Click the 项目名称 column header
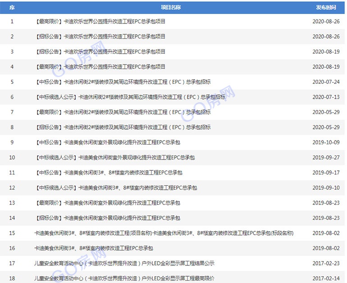This screenshot has width=347, height=283. tap(171, 8)
